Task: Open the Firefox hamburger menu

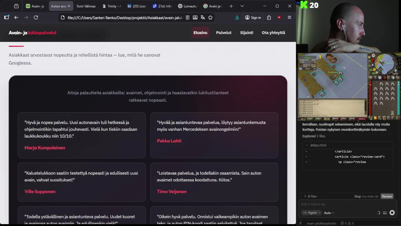Action: tap(289, 18)
